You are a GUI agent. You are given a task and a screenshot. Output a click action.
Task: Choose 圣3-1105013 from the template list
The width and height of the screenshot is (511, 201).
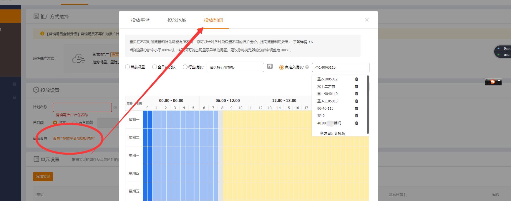(327, 101)
